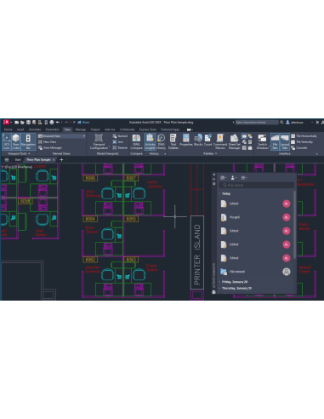Open the list options dropdown in Activity Insights
The height and width of the screenshot is (419, 324).
244,178
